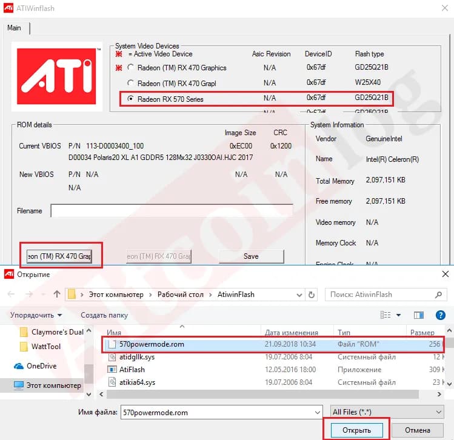Click AtiwinFlash breadcrumb segment

pos(236,295)
